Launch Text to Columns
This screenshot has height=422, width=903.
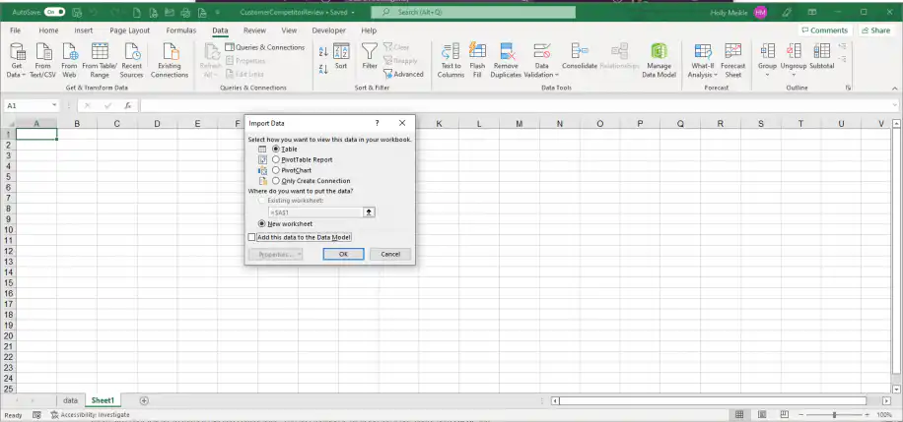451,60
